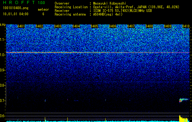The height and width of the screenshot is (122, 192).
Task: Click the 0.9 frequency axis label
Action: (x=2, y=70)
